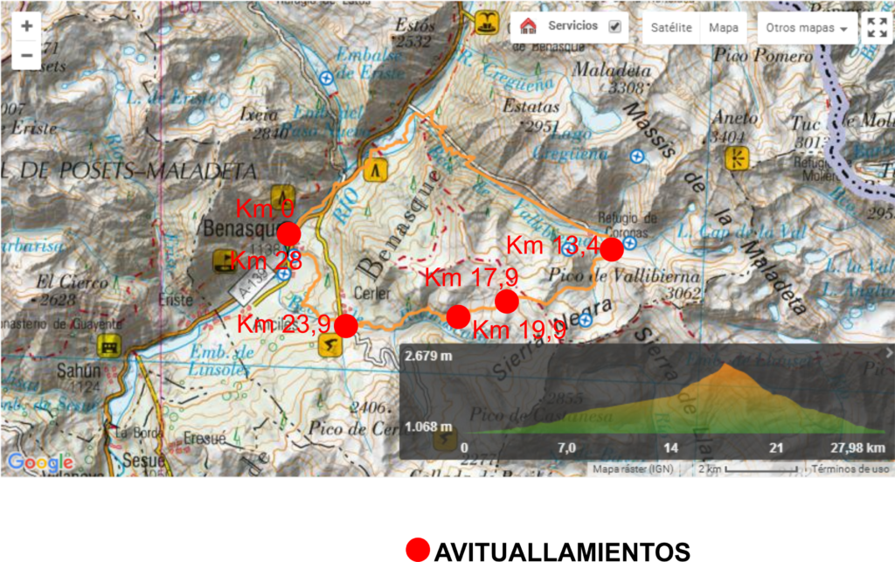Select the yellow lodging icon near Sahún

tap(108, 344)
